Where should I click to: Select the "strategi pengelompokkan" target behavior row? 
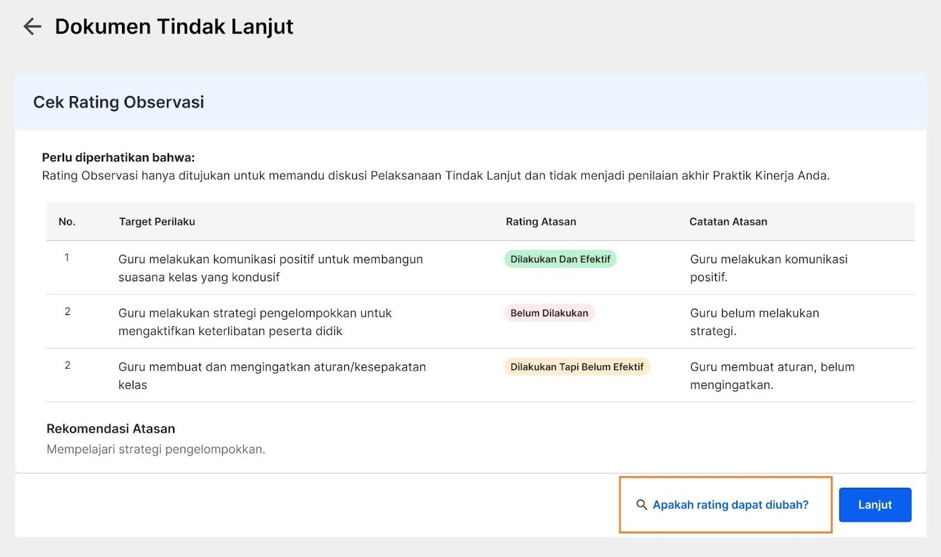pyautogui.click(x=255, y=322)
